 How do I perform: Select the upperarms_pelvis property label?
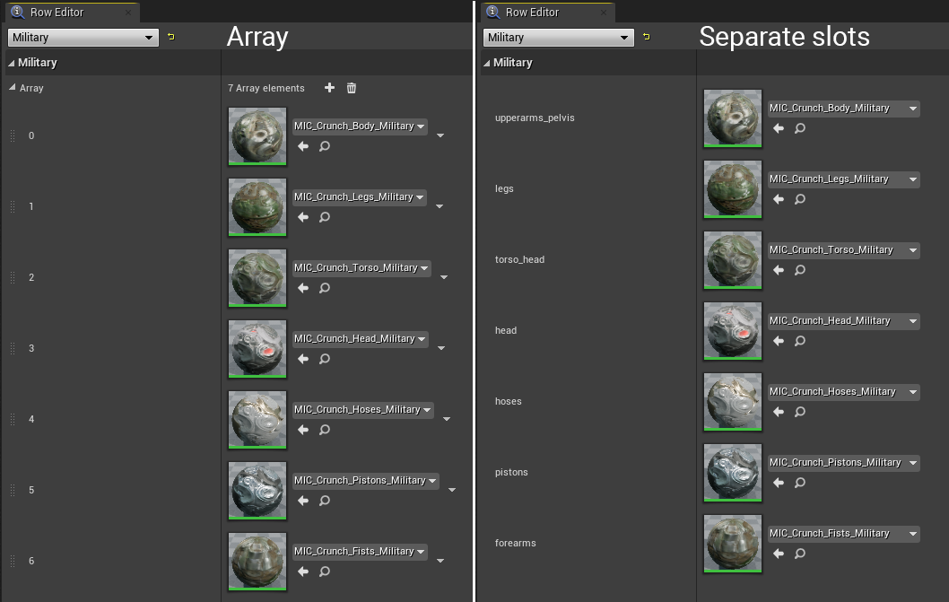click(x=535, y=118)
